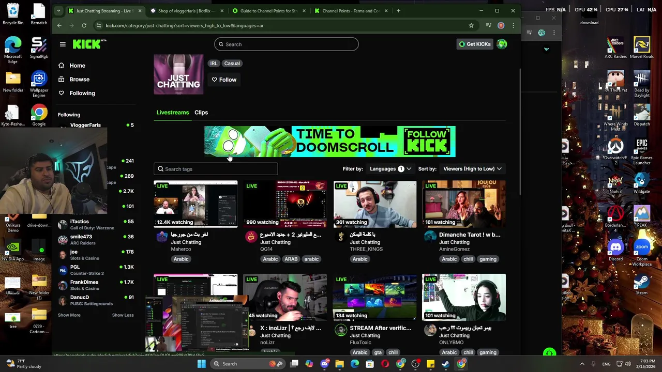Click the browser back arrow

[x=59, y=25]
